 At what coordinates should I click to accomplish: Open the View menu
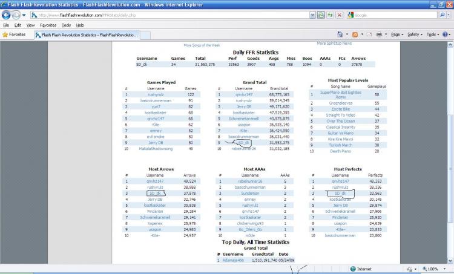[30, 25]
